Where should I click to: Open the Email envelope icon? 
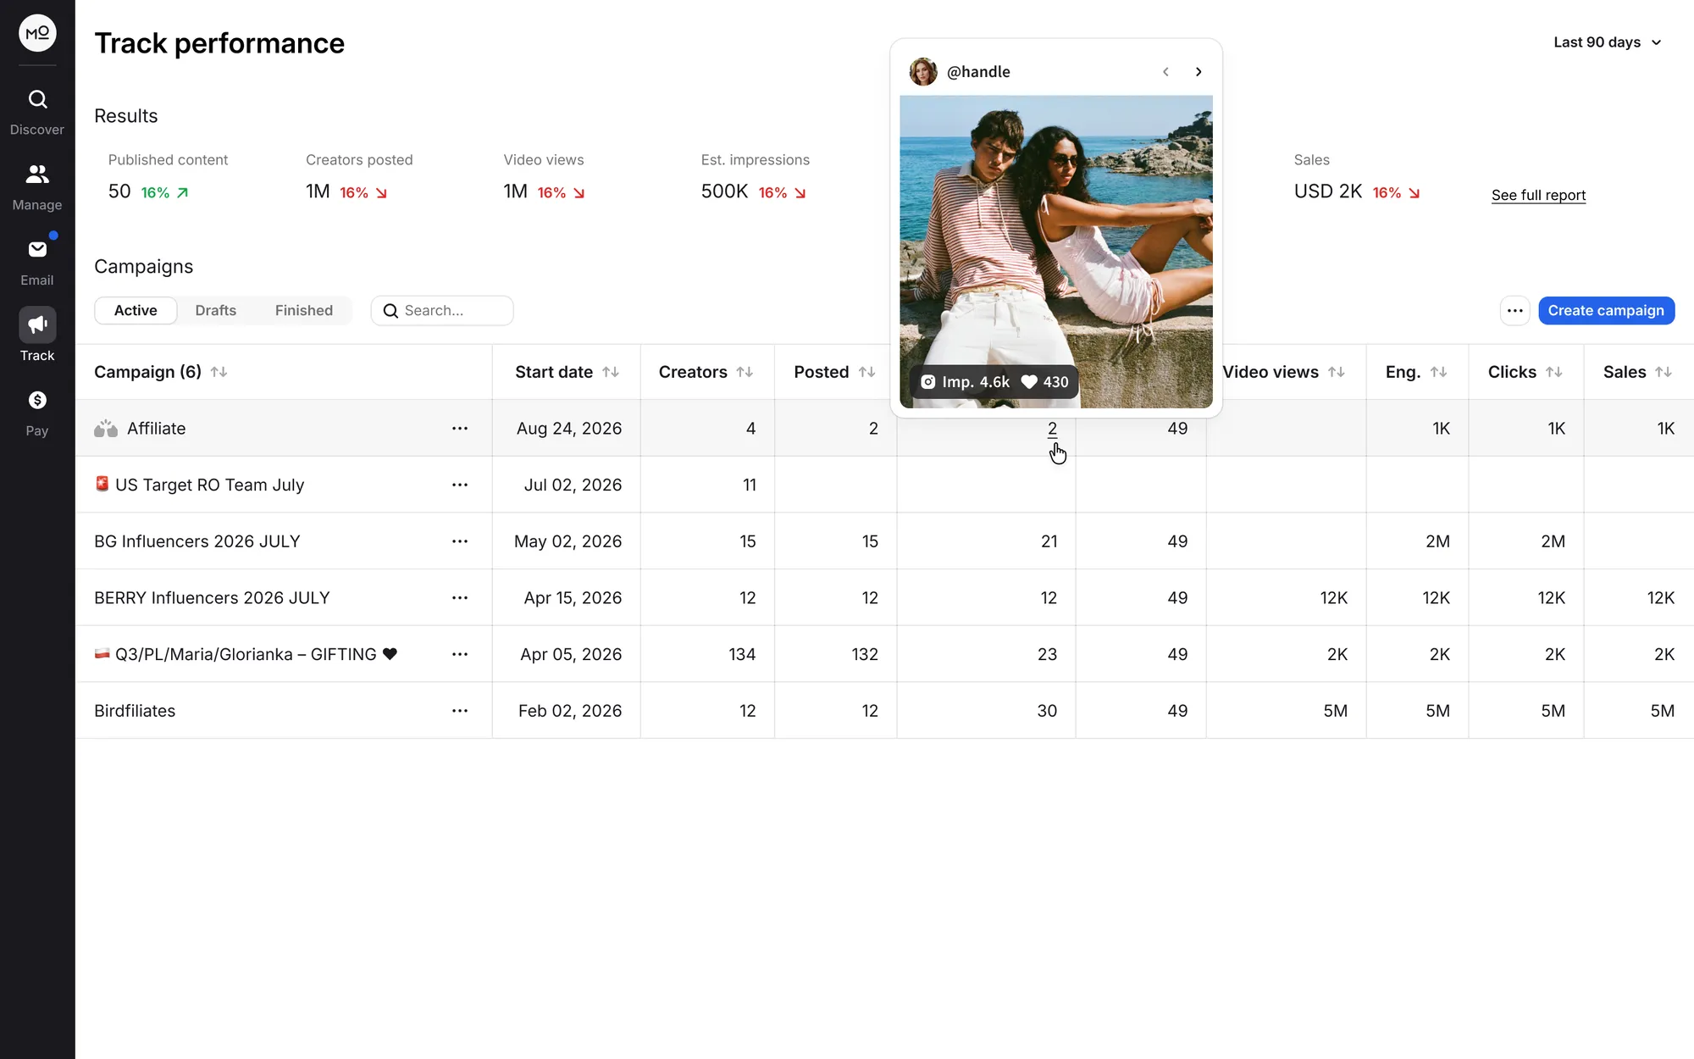(x=37, y=249)
